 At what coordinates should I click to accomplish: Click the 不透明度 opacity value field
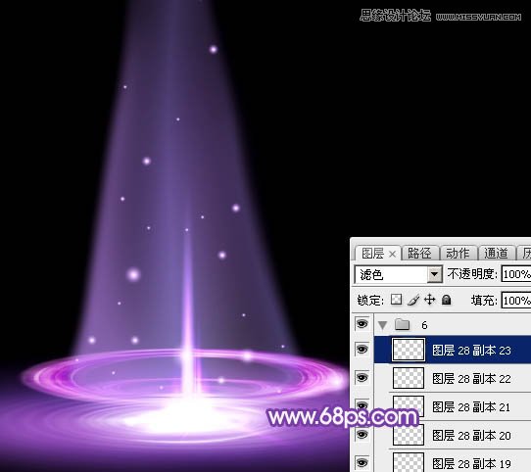516,274
